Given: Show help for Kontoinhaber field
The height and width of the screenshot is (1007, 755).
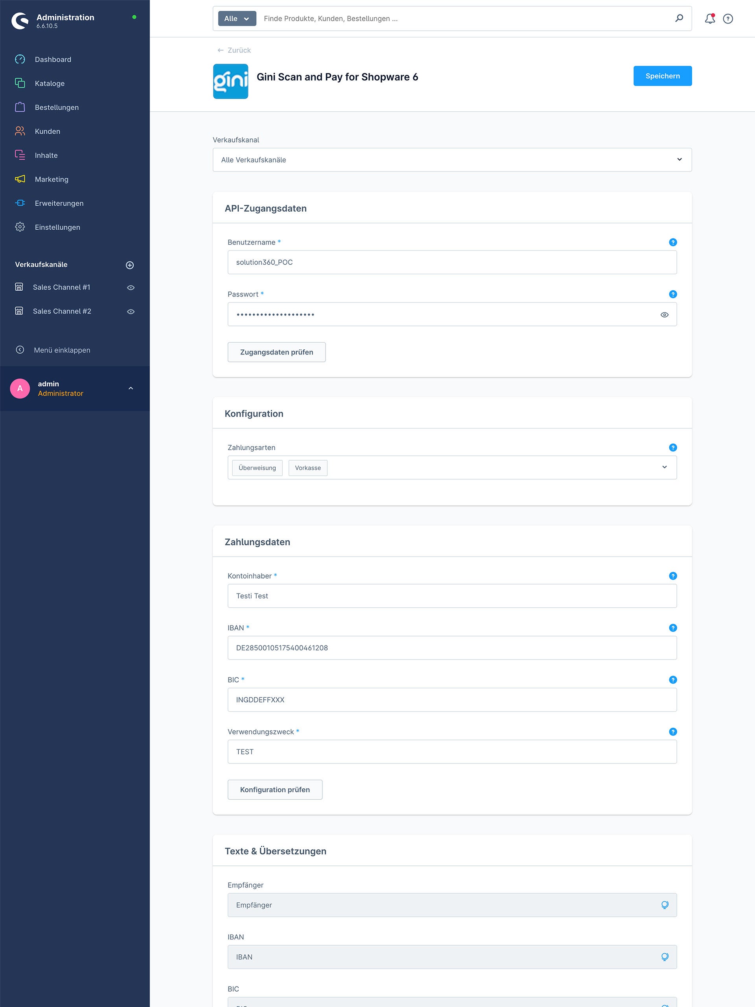Looking at the screenshot, I should point(673,576).
